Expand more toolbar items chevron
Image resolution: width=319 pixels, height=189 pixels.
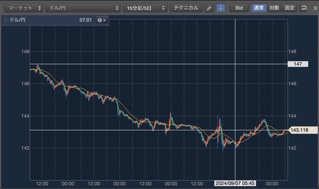315,8
